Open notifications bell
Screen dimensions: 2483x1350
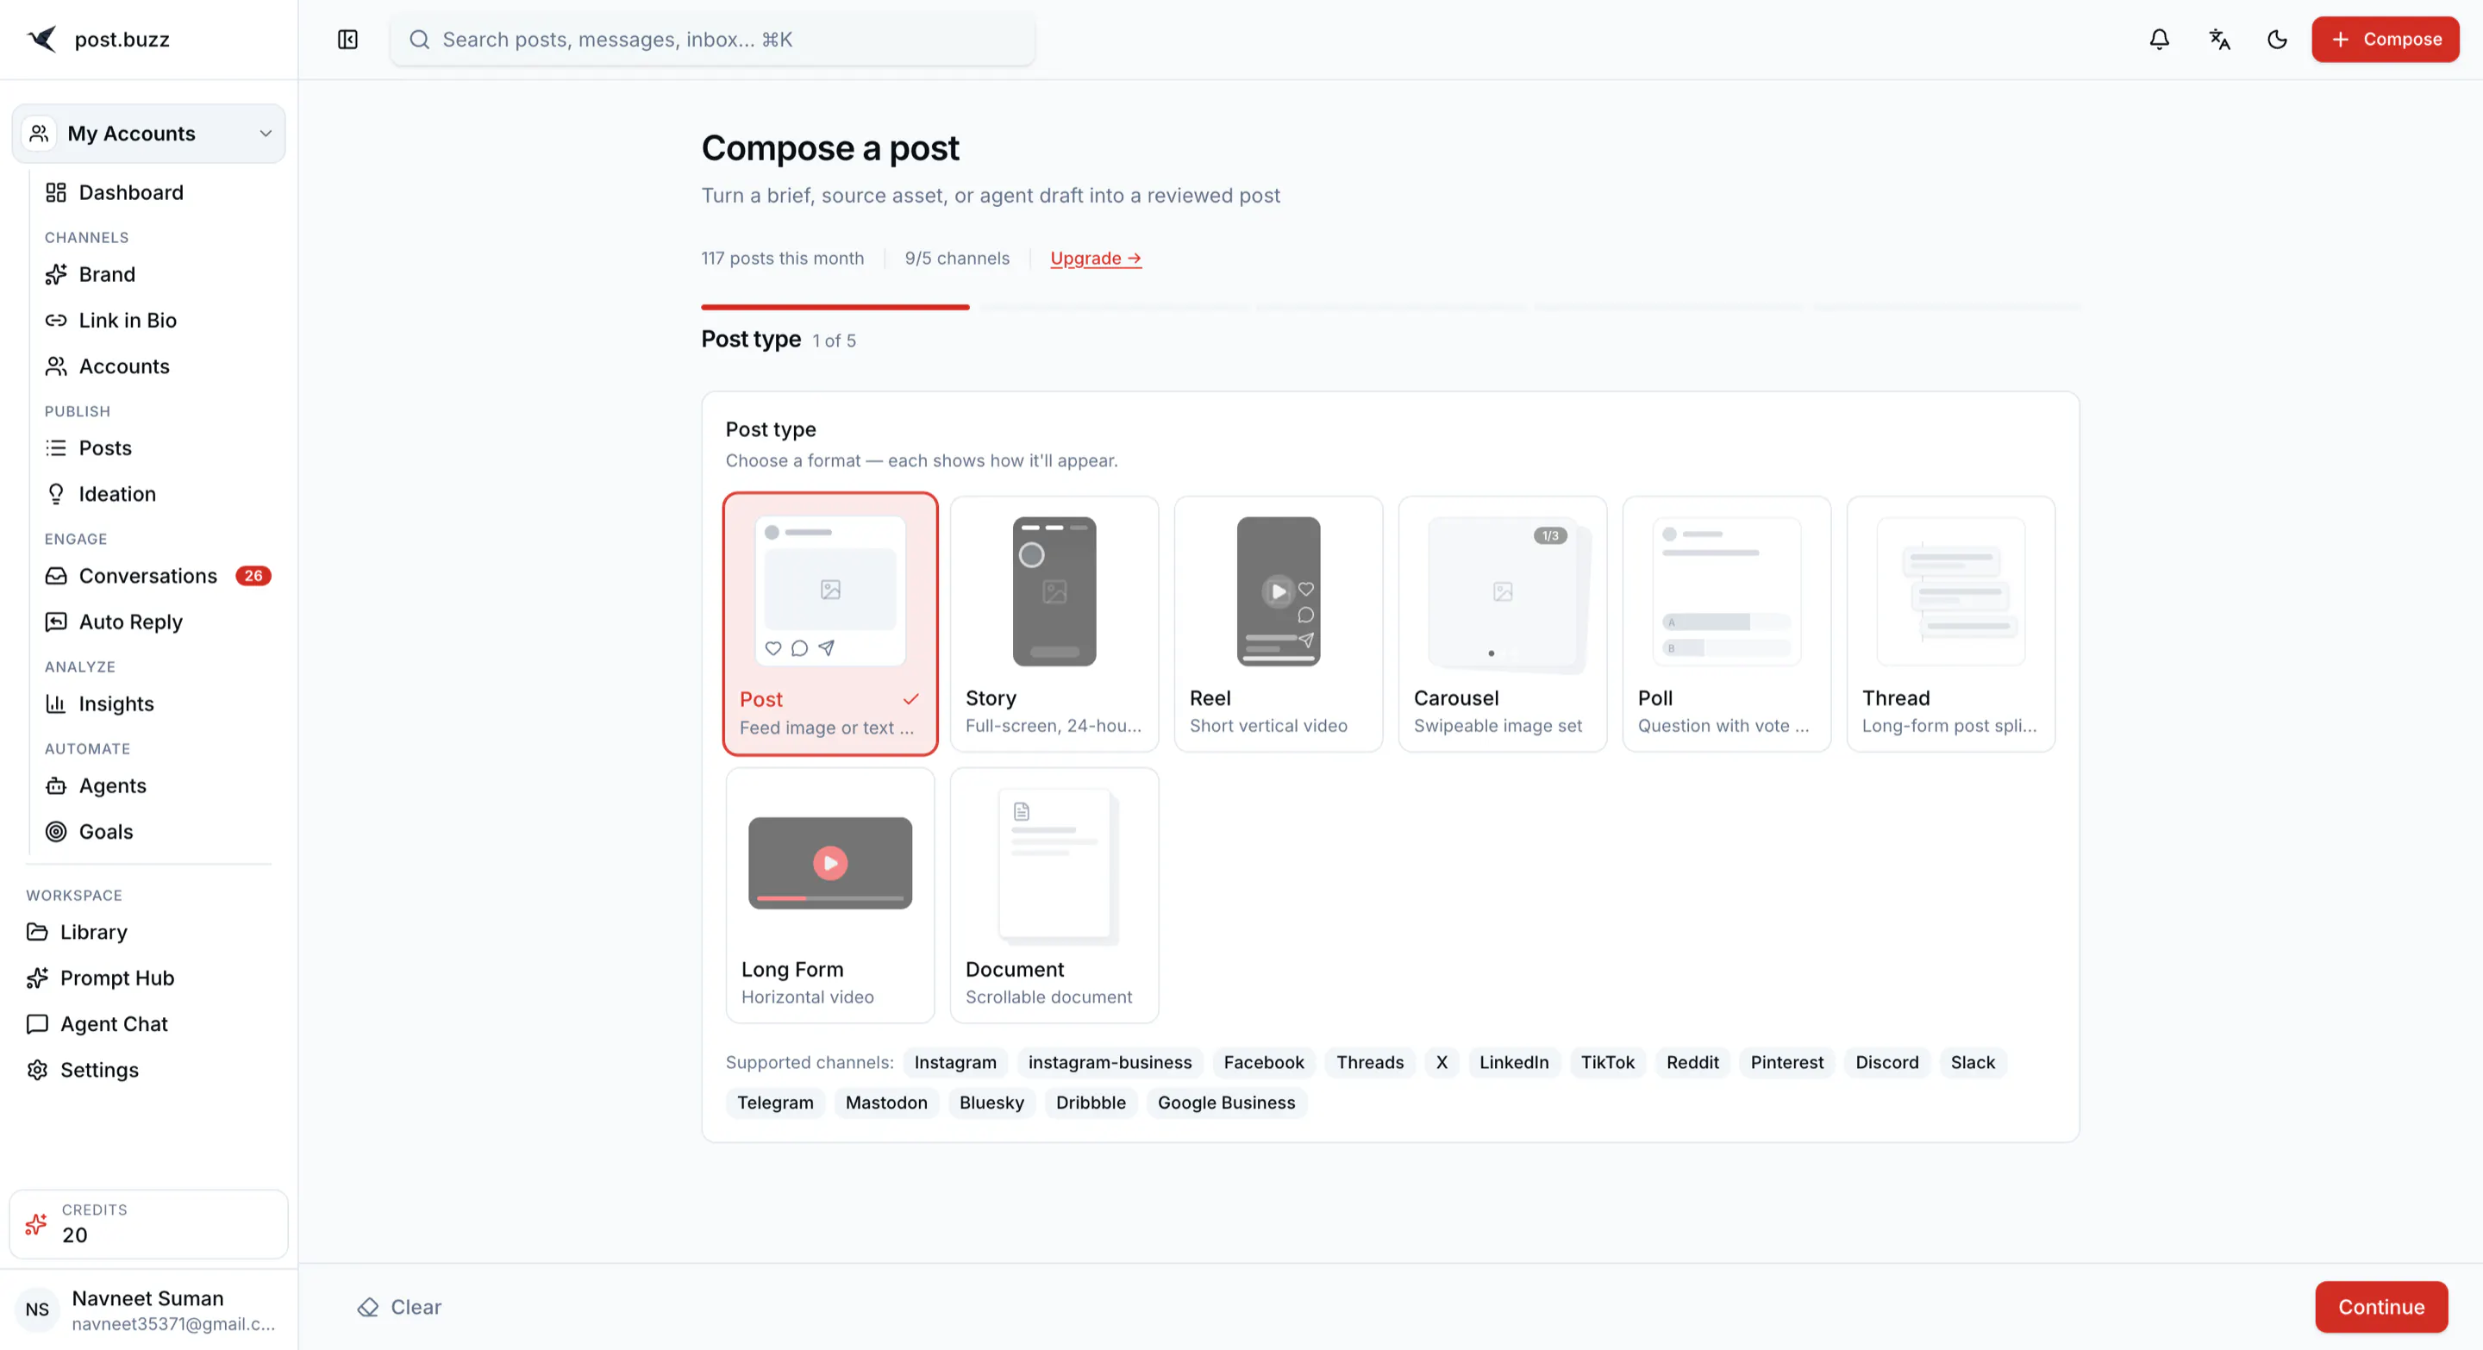(2159, 40)
